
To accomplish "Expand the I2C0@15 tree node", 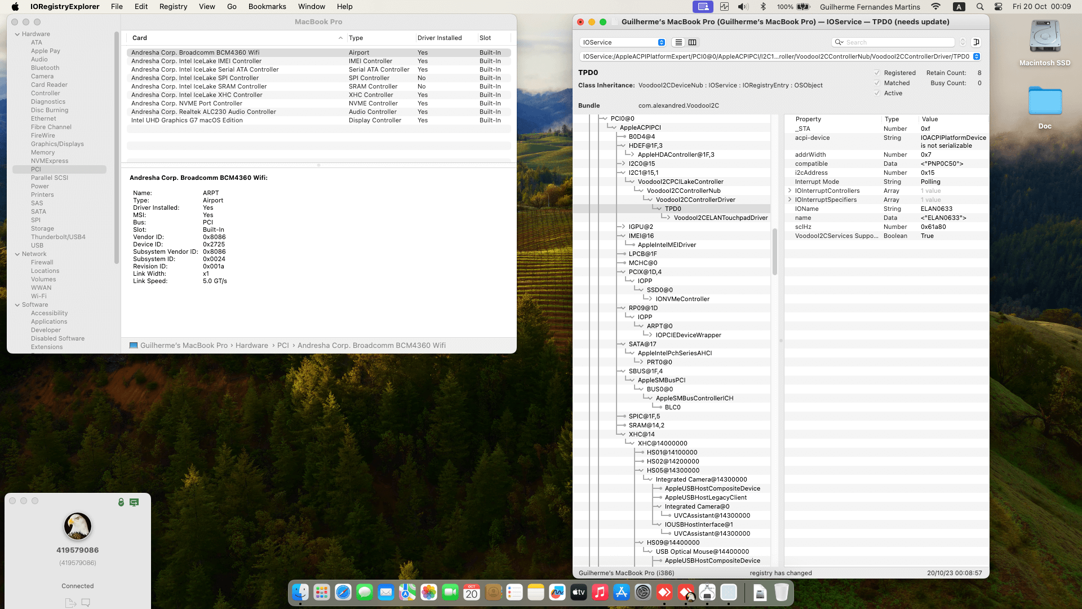I will point(623,164).
